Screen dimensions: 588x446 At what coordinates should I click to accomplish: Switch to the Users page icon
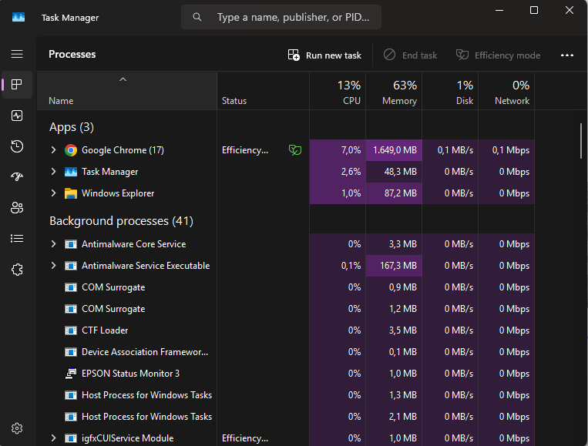(x=17, y=208)
